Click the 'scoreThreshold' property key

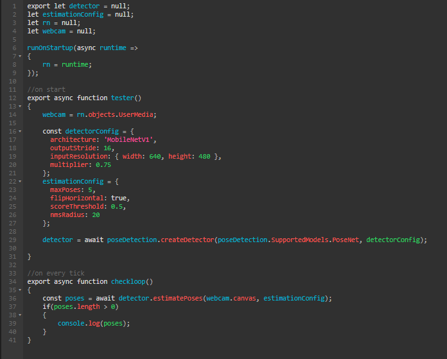76,206
